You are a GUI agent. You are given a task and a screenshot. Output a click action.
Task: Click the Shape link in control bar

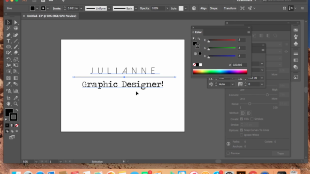[x=214, y=8]
